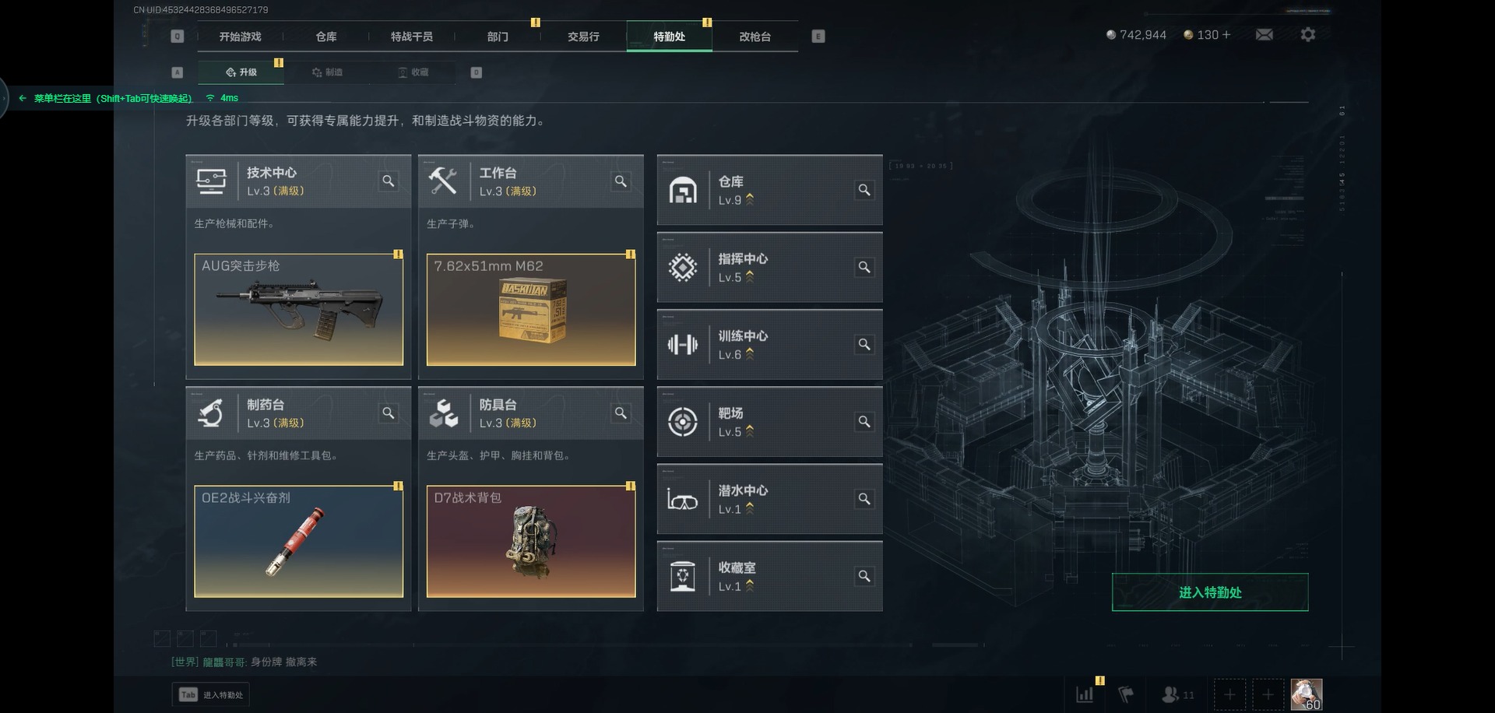Click the player avatar portrait
This screenshot has width=1495, height=713.
[x=1307, y=694]
